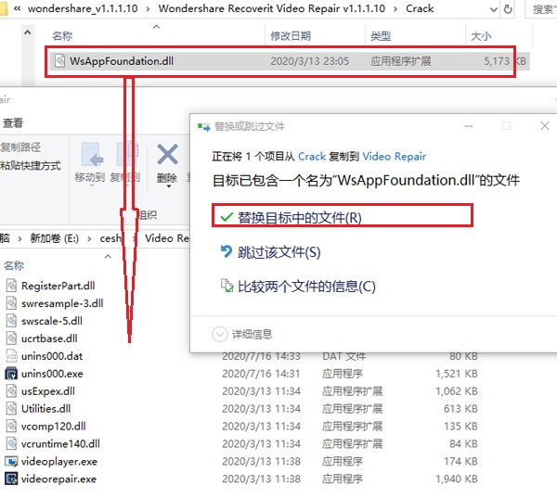557x498 pixels.
Task: Click the Video Repair destination link
Action: (394, 157)
